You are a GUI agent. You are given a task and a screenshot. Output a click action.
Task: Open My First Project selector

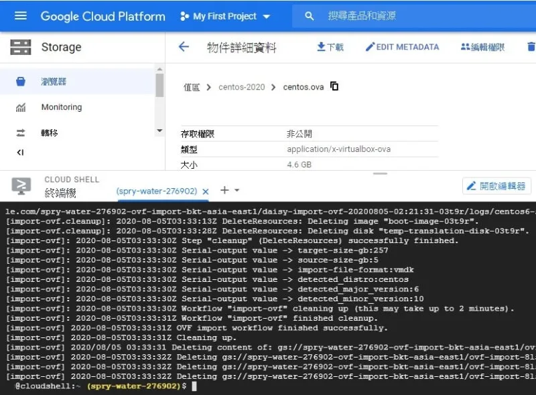point(225,16)
